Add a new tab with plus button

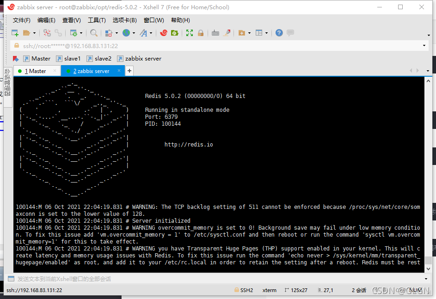[129, 71]
